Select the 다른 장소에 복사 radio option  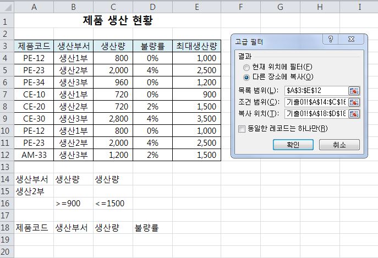(x=245, y=76)
